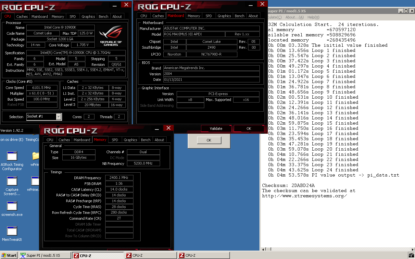Viewport: 415px width, 259px height.
Task: Show About tab in the Mainboard window
Action: 253,16
